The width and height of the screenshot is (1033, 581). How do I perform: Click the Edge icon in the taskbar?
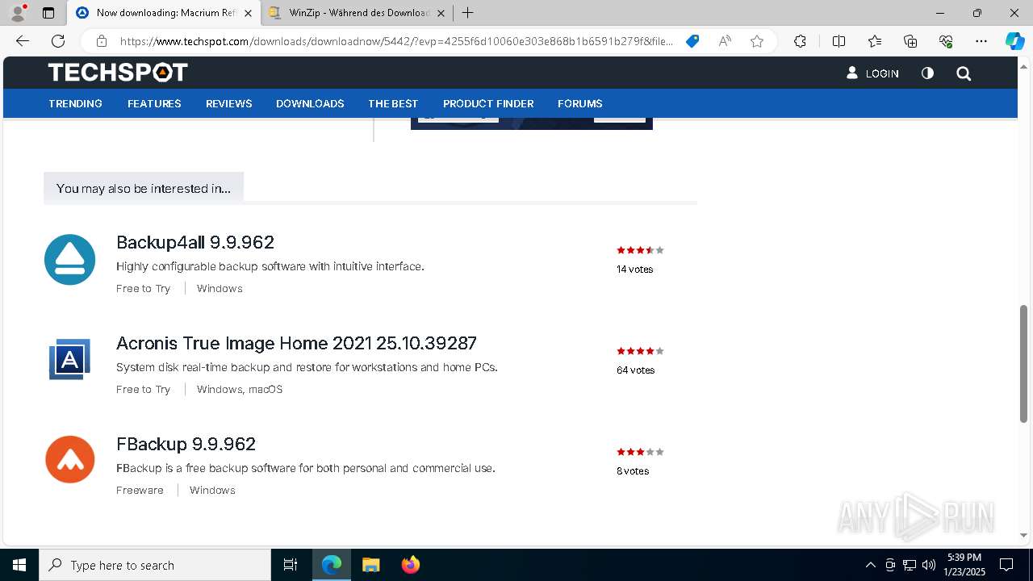(x=332, y=565)
